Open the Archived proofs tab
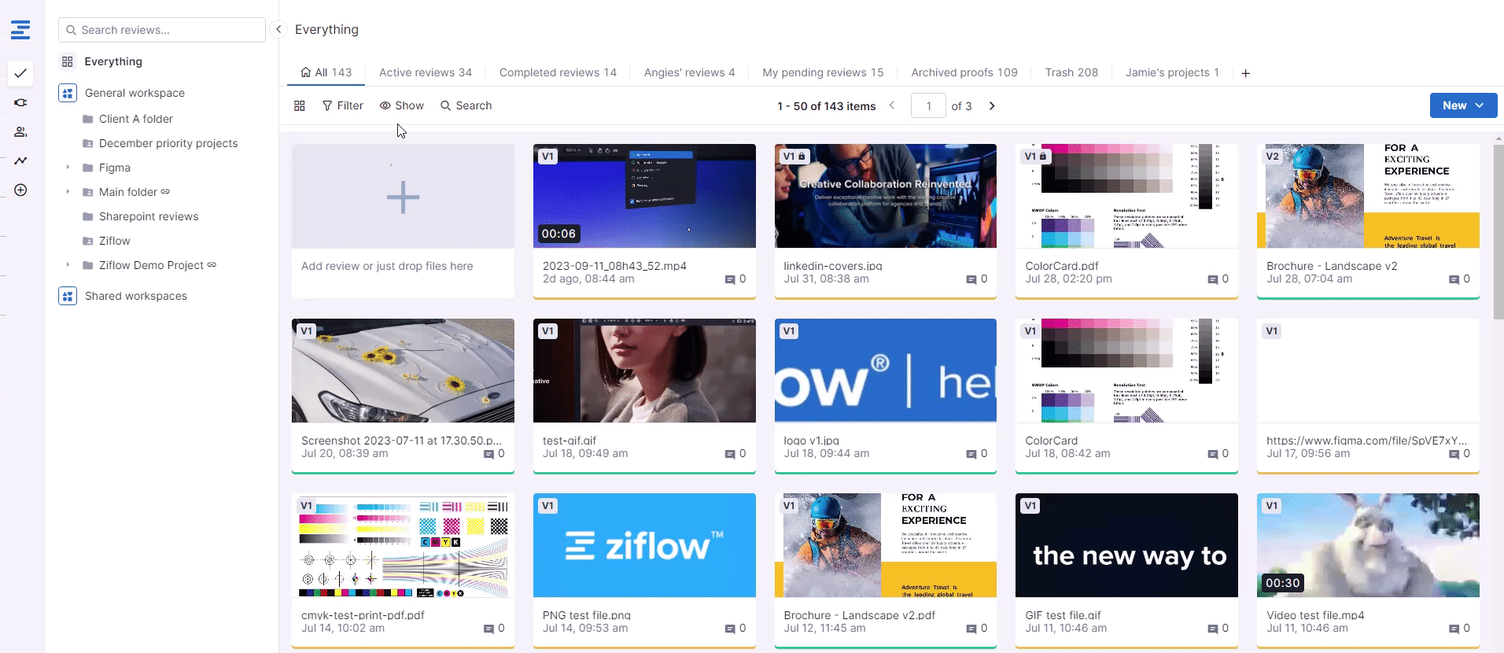Screen dimensions: 1504x653 pos(964,72)
